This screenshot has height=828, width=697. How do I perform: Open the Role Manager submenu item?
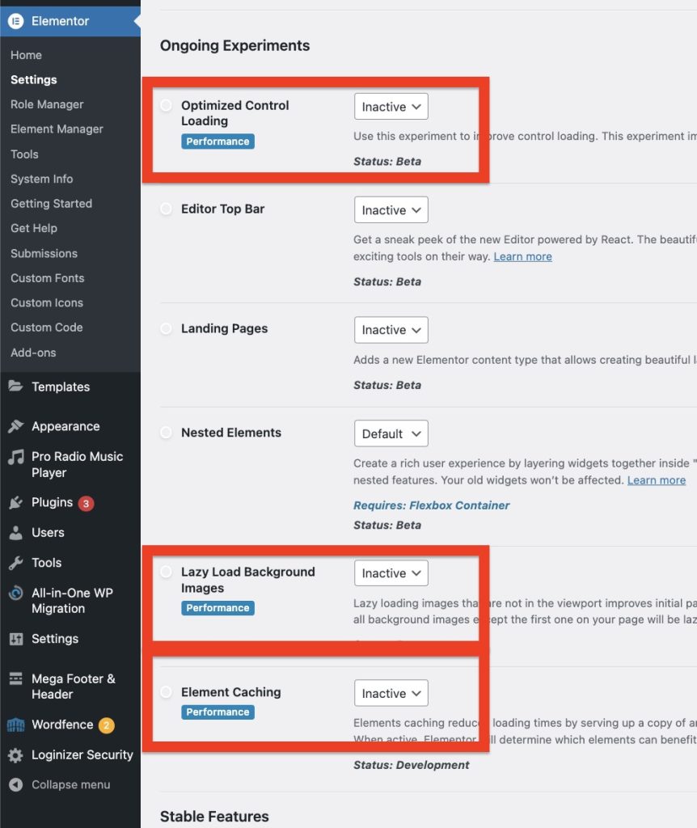47,104
